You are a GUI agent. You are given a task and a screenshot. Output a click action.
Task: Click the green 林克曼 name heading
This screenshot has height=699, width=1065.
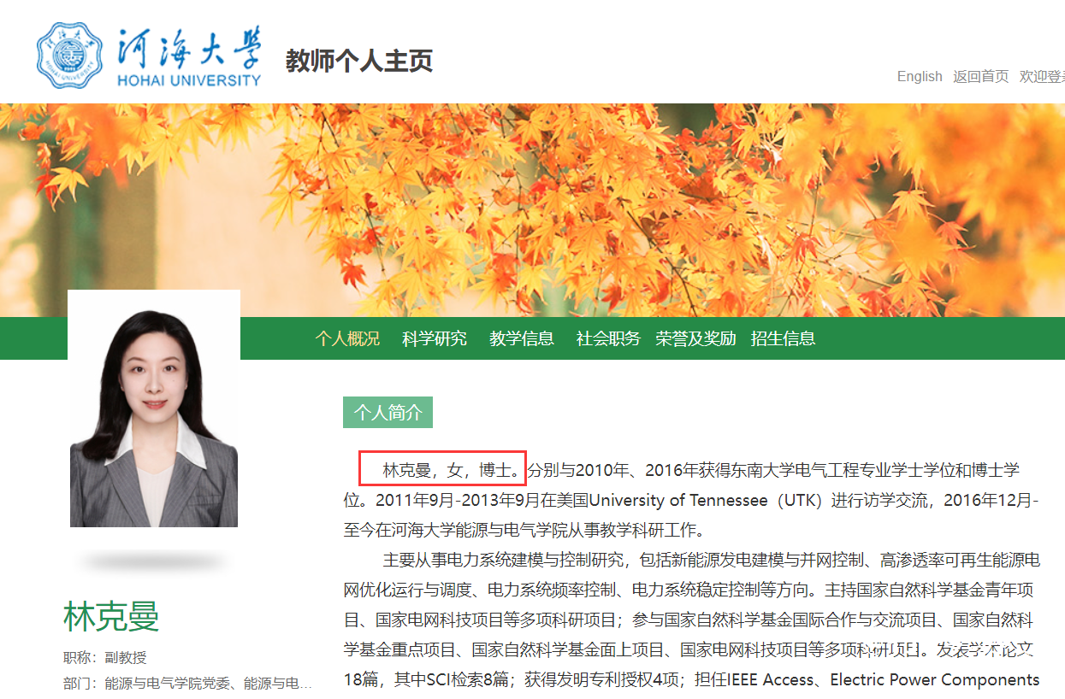point(111,617)
